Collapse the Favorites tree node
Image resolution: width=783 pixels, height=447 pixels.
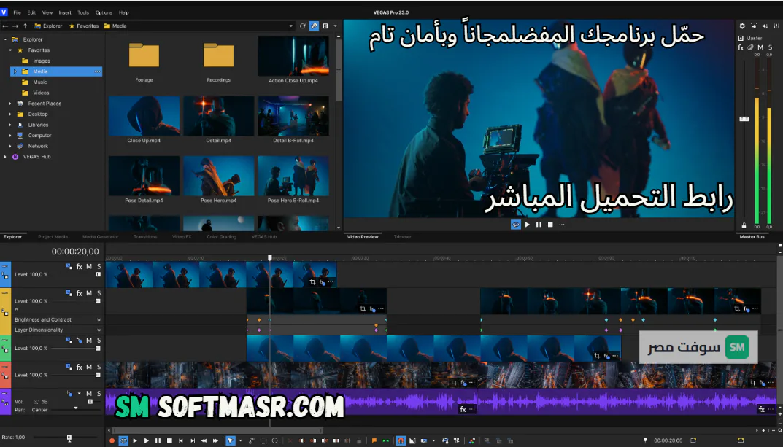[x=10, y=50]
